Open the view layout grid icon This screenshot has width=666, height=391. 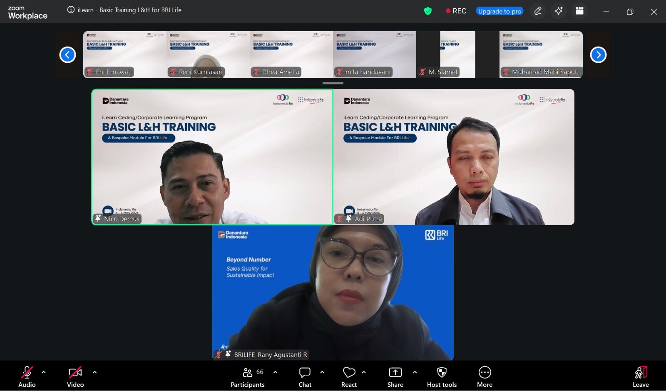[x=579, y=11]
